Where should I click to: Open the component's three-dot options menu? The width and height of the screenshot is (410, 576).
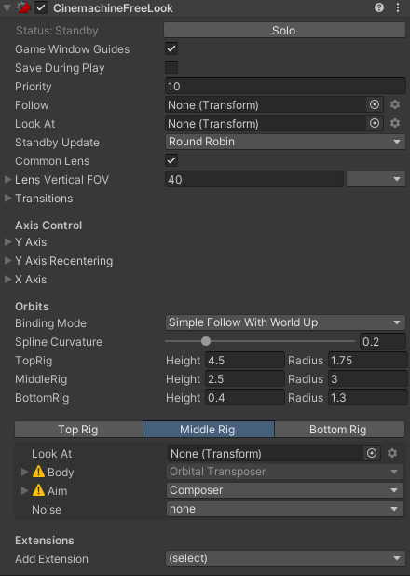point(398,7)
